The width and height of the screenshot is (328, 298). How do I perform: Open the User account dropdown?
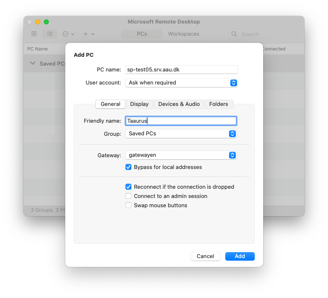click(x=181, y=83)
